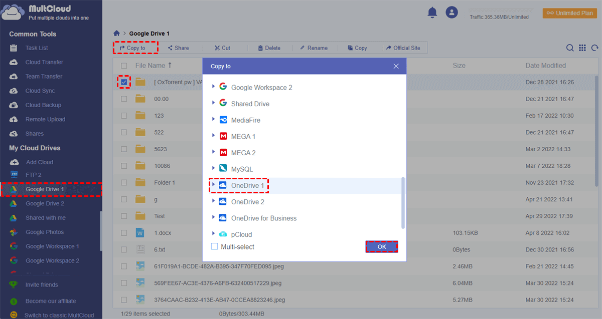Click the Team Transfer sidebar icon
The image size is (602, 319).
pos(14,77)
